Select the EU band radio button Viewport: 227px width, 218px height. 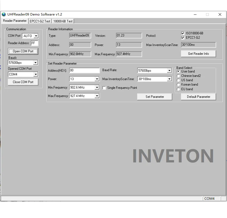coord(178,89)
